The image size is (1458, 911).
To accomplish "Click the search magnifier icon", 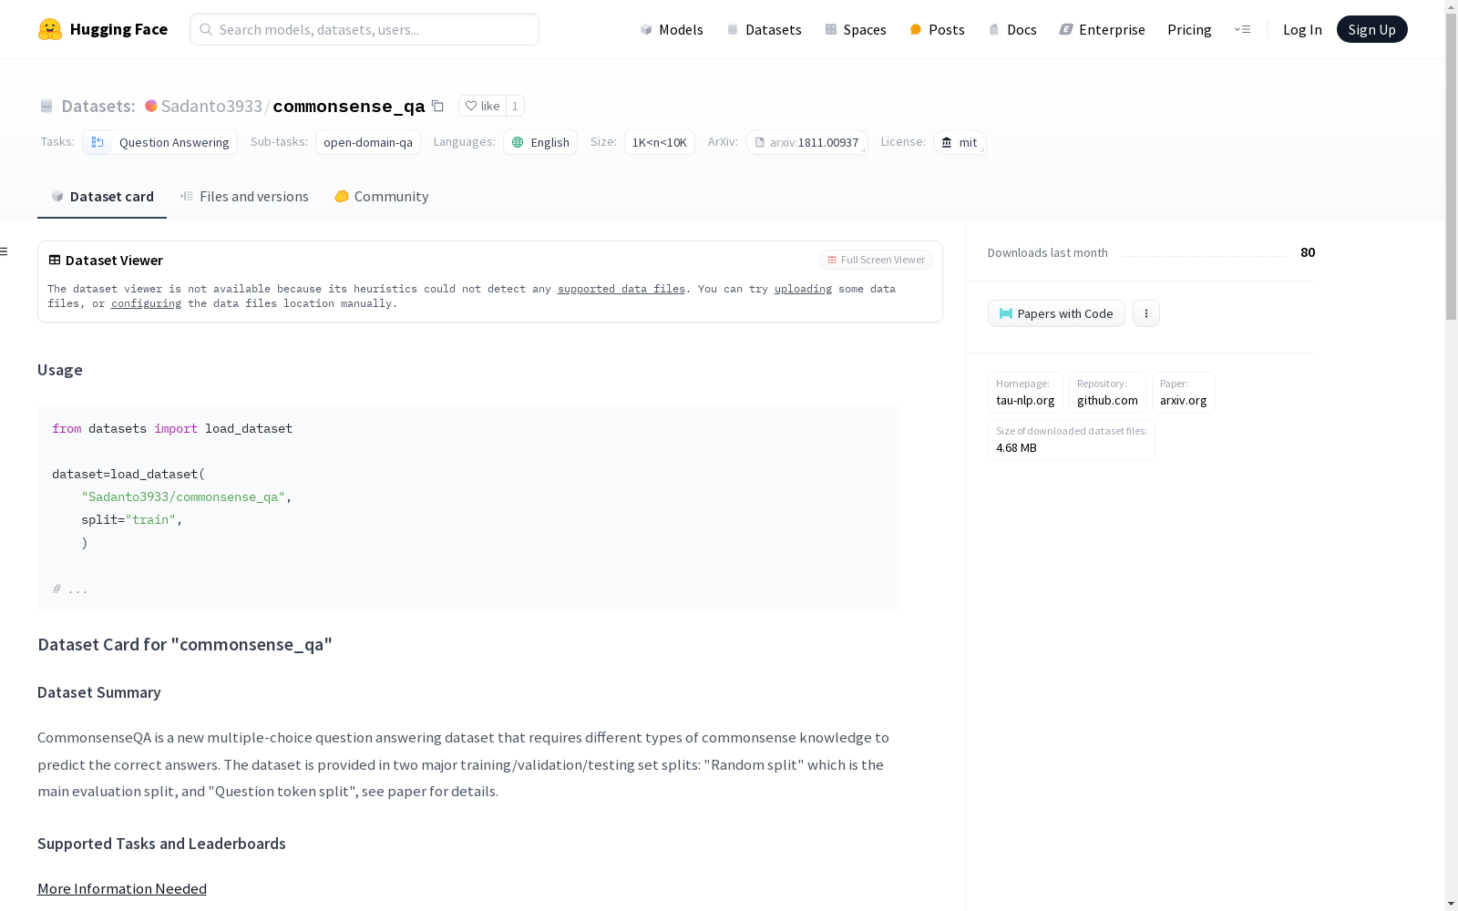I will click(x=206, y=29).
